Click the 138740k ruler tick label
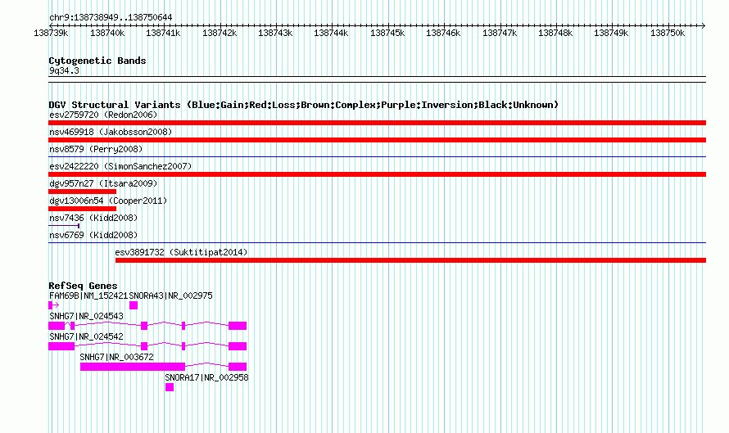729x433 pixels. coord(107,33)
